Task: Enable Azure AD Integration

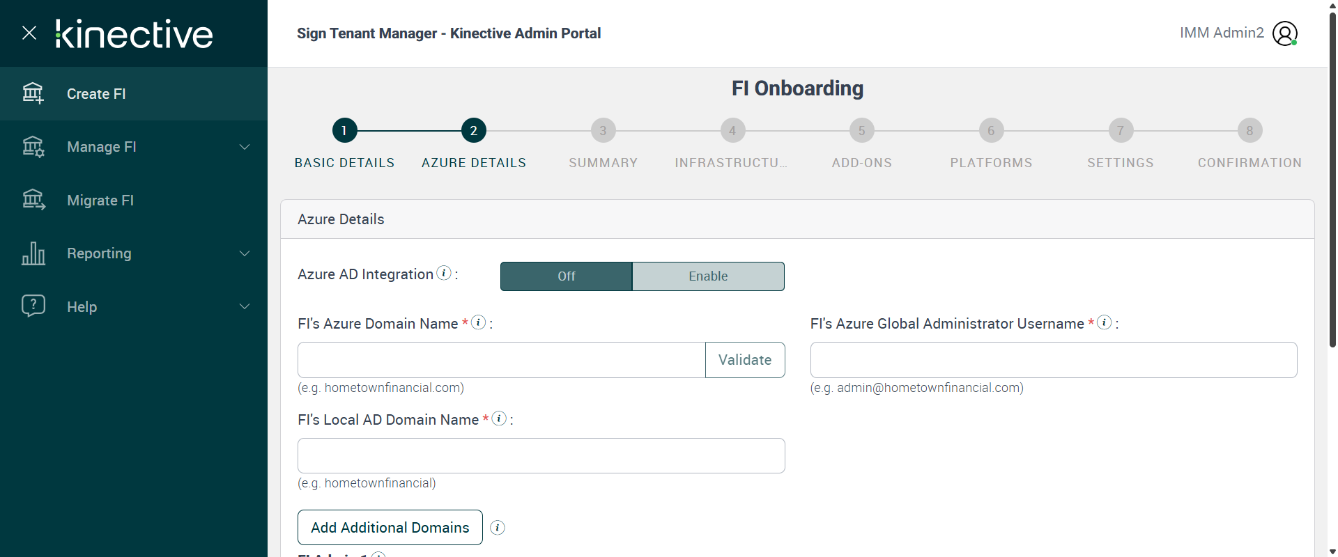Action: point(708,276)
